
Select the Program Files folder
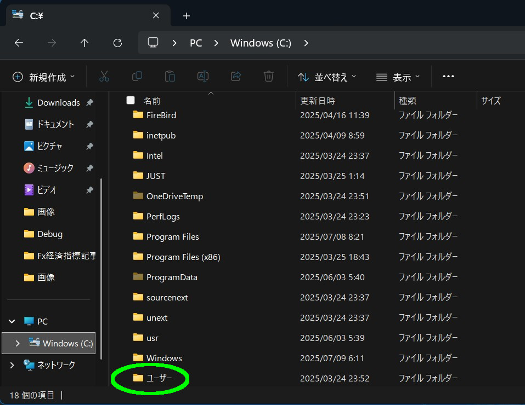point(172,236)
